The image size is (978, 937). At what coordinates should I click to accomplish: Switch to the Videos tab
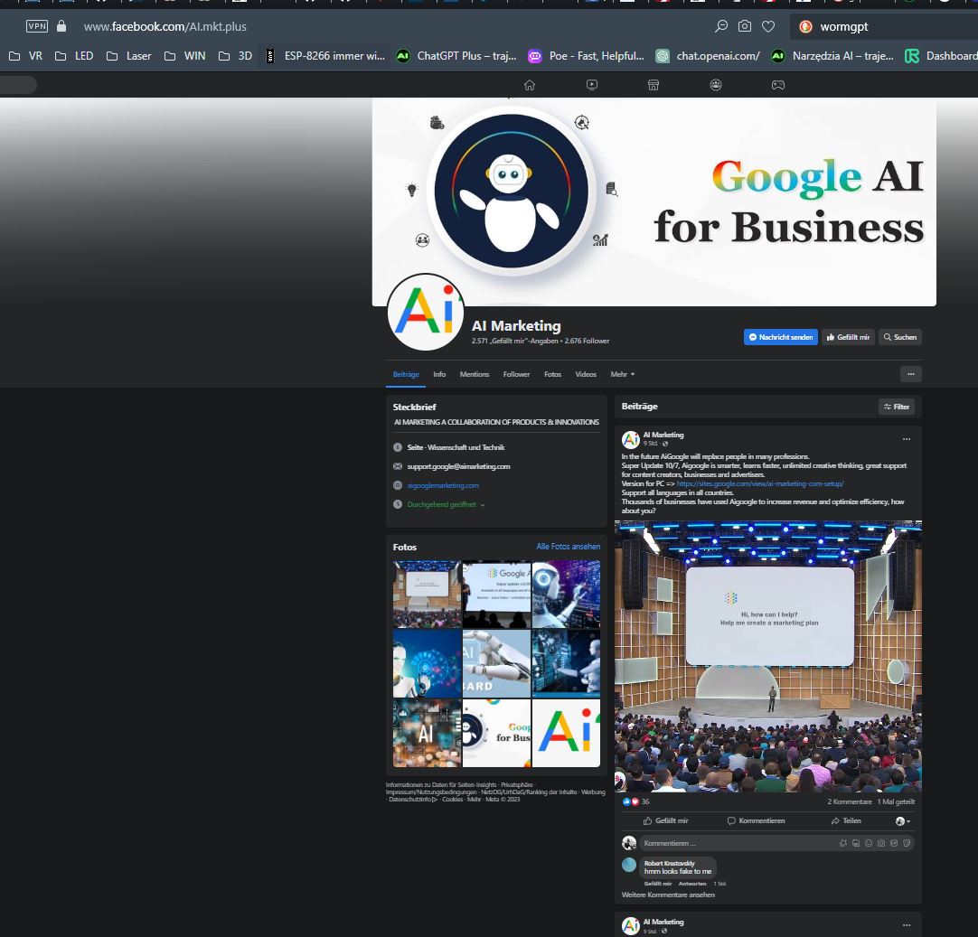pos(586,374)
